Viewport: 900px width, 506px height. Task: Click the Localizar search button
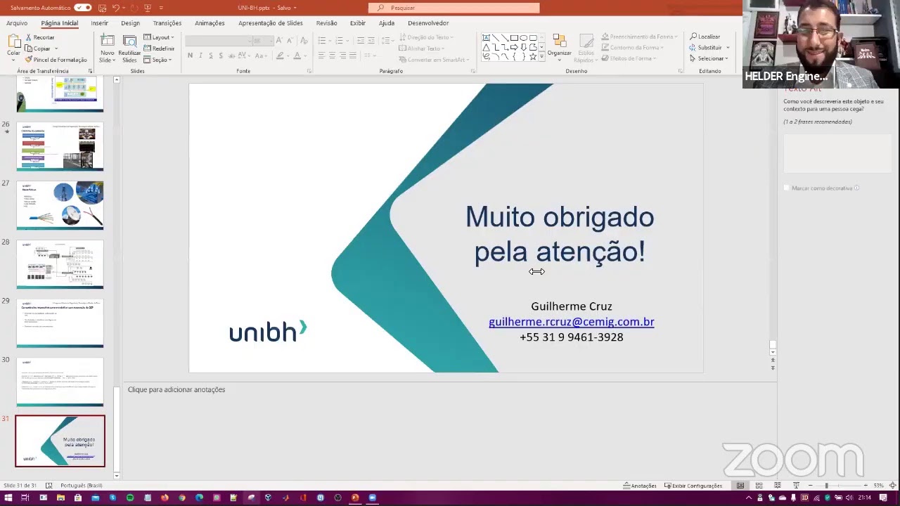click(705, 37)
